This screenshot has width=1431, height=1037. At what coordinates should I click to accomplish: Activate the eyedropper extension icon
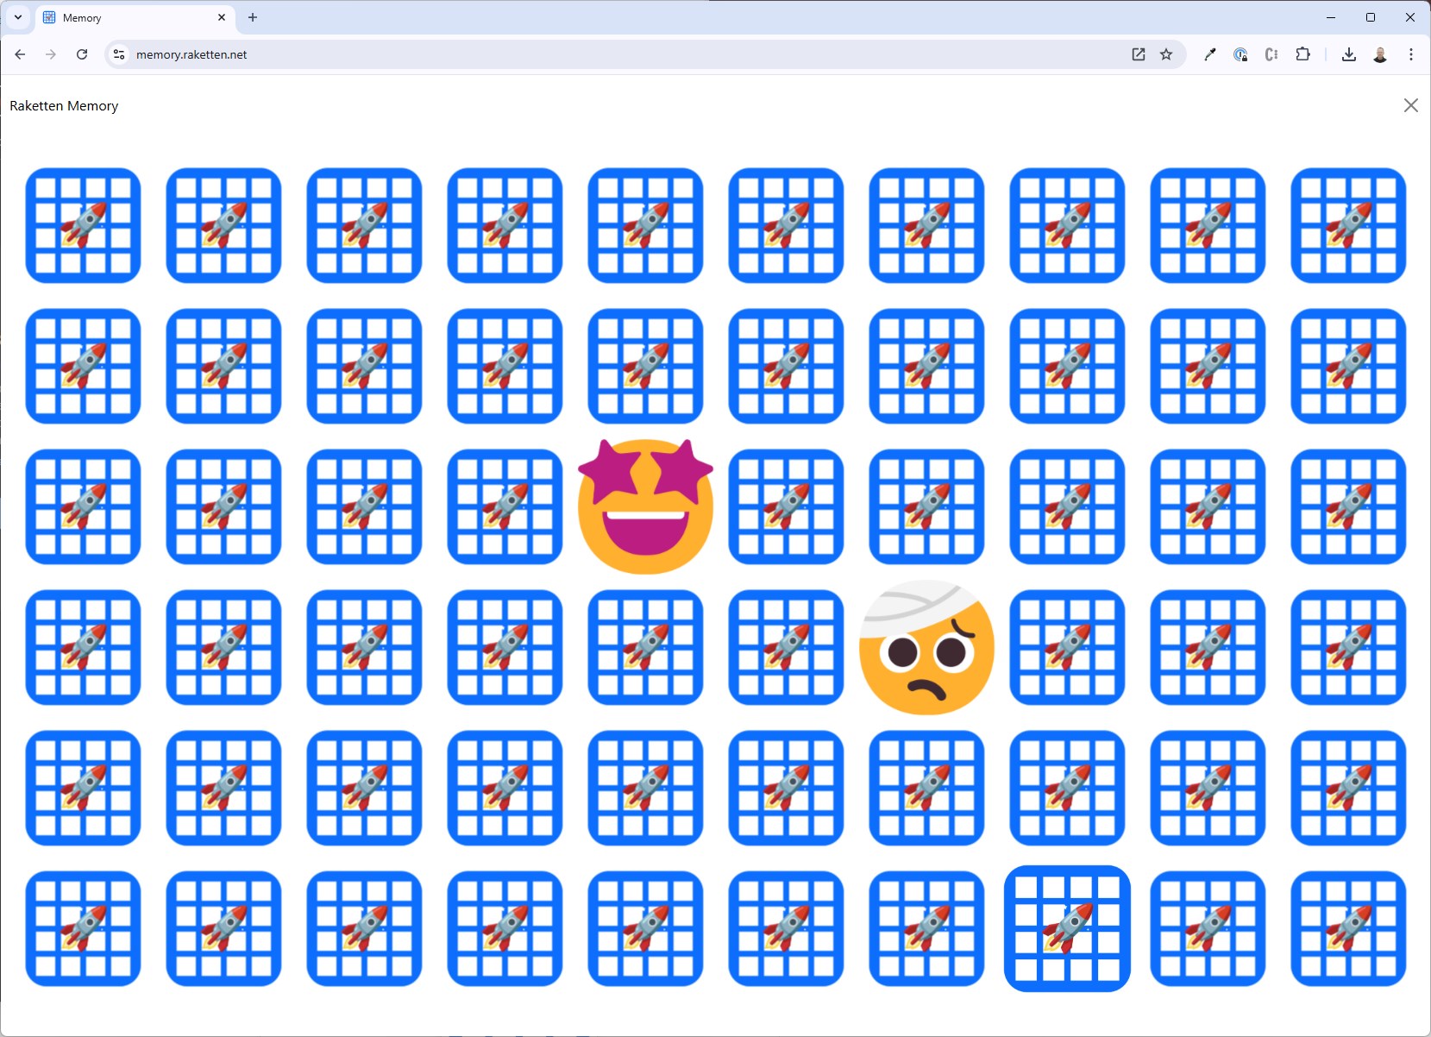(x=1209, y=54)
